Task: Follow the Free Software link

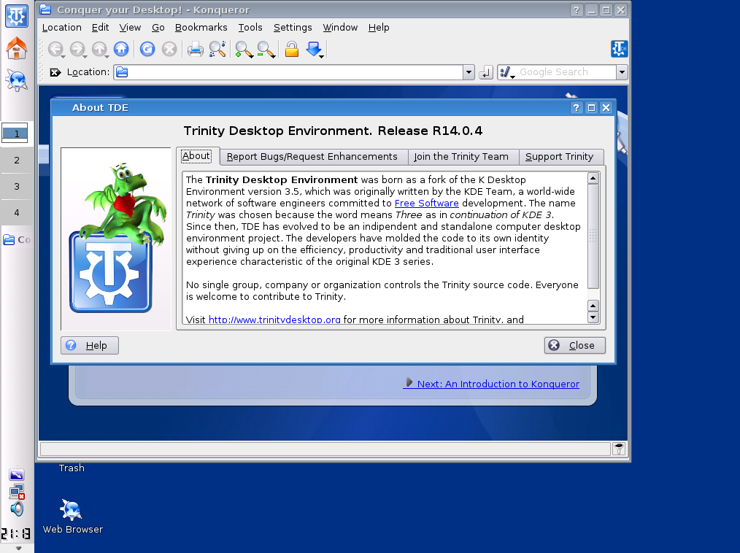Action: click(x=426, y=203)
